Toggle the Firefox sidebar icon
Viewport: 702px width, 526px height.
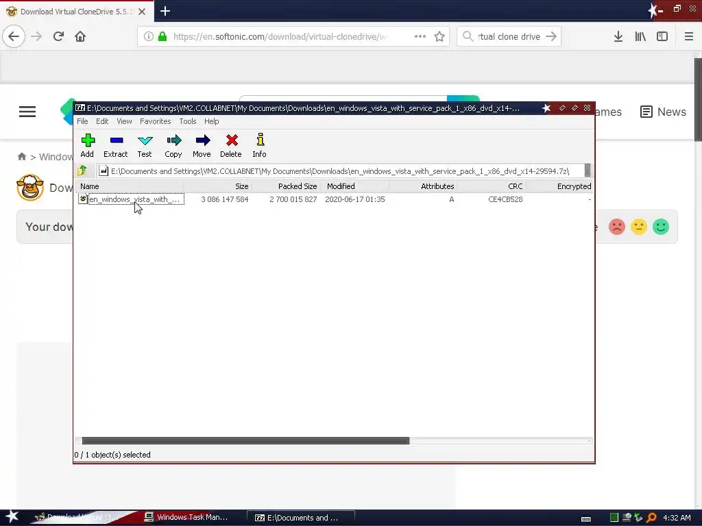662,36
